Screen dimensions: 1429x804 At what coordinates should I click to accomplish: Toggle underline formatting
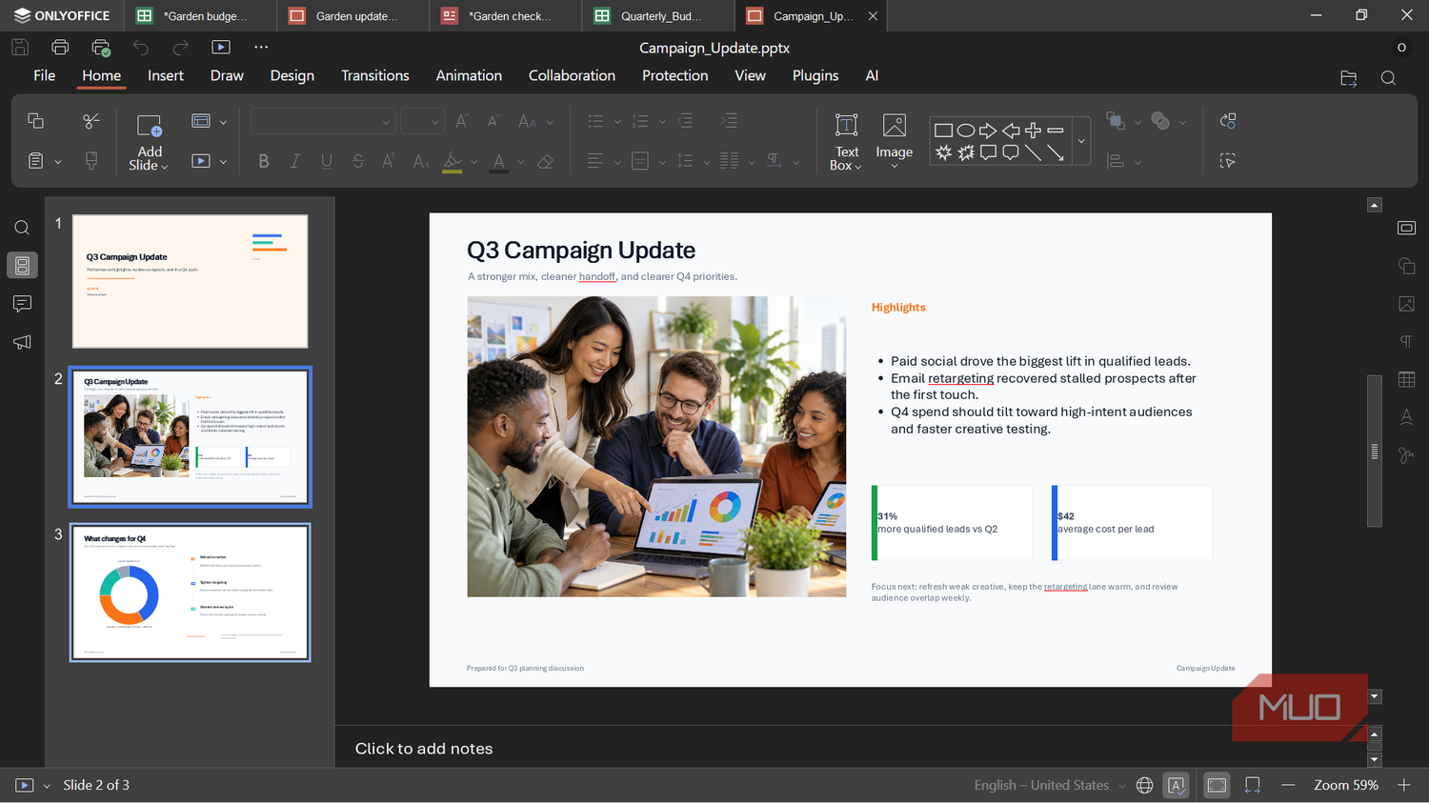pyautogui.click(x=327, y=161)
